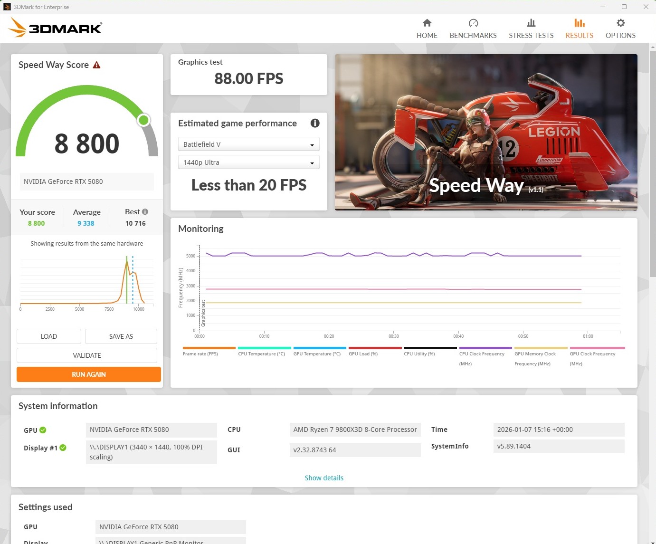Viewport: 656px width, 544px height.
Task: Click the GPU Memory Clock yellow legend swatch
Action: click(x=541, y=348)
